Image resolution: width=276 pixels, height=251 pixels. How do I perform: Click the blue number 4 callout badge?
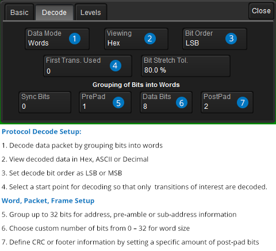coord(116,66)
